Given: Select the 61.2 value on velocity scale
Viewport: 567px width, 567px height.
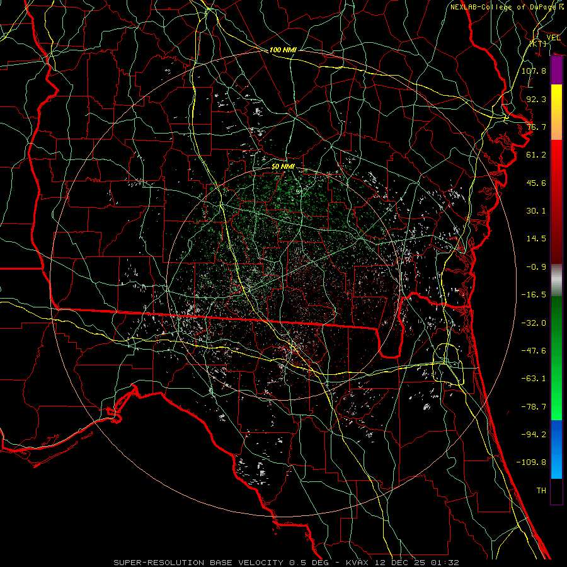Looking at the screenshot, I should [536, 155].
